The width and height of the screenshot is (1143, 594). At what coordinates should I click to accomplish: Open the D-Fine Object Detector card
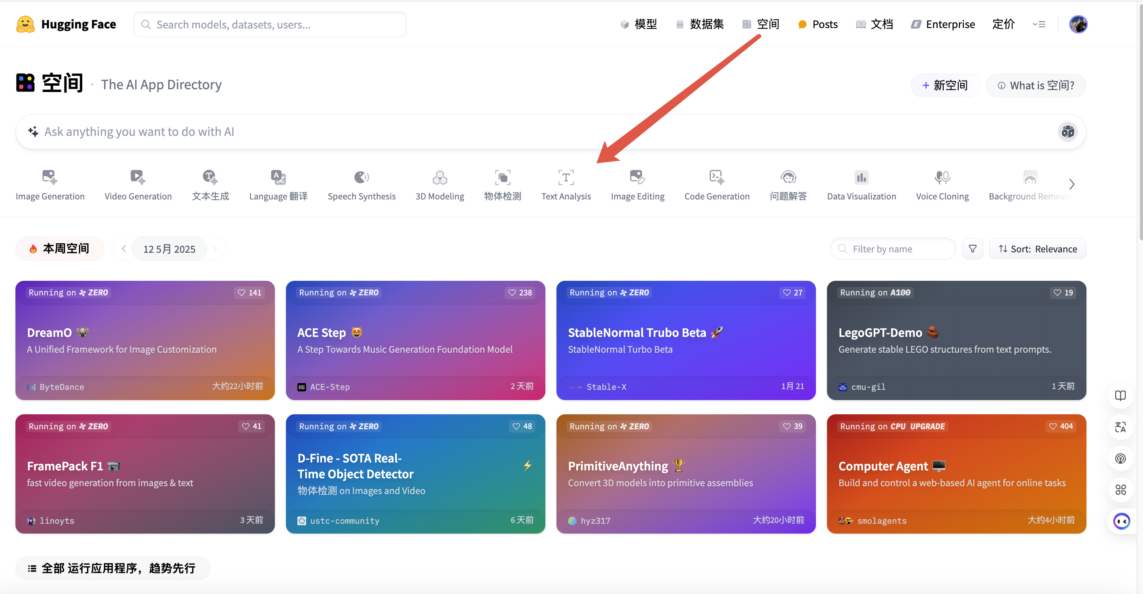(415, 474)
